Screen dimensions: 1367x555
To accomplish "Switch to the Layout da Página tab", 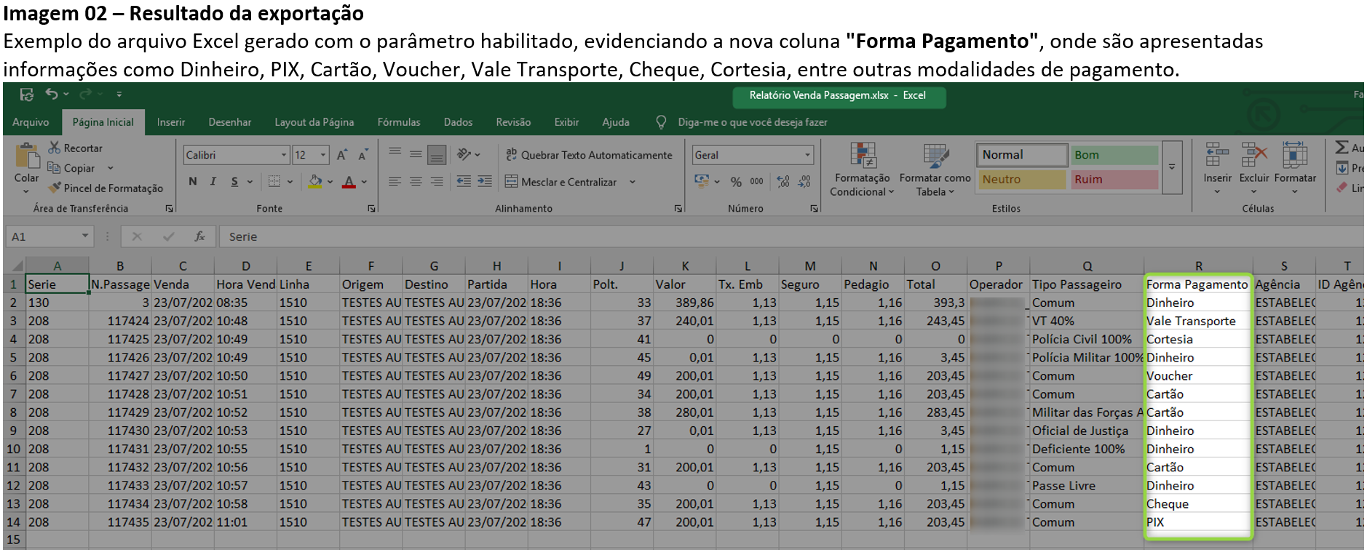I will (x=314, y=122).
